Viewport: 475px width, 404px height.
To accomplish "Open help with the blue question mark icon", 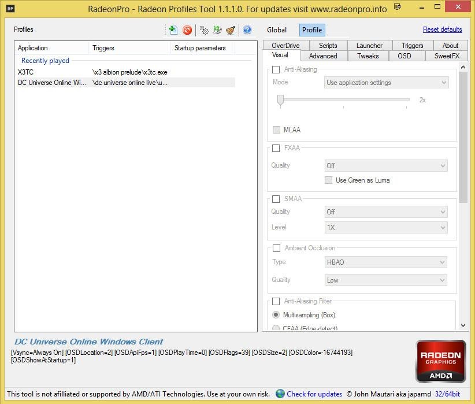I will [x=247, y=30].
